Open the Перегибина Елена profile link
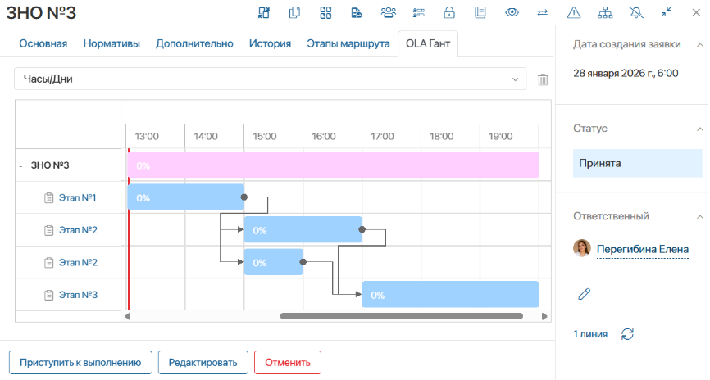The height and width of the screenshot is (380, 710). (x=642, y=248)
